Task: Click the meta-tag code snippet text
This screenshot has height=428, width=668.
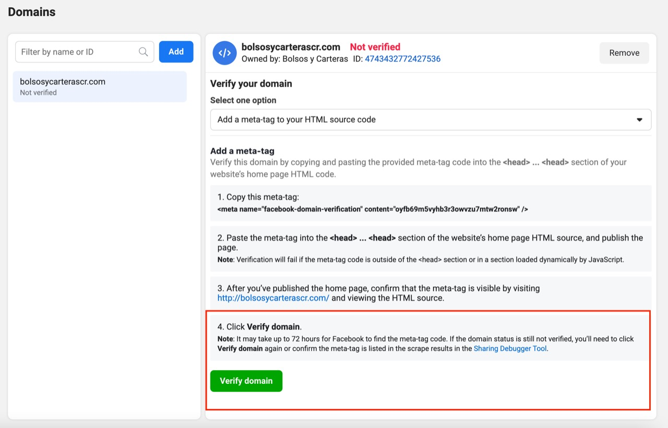Action: click(x=373, y=209)
